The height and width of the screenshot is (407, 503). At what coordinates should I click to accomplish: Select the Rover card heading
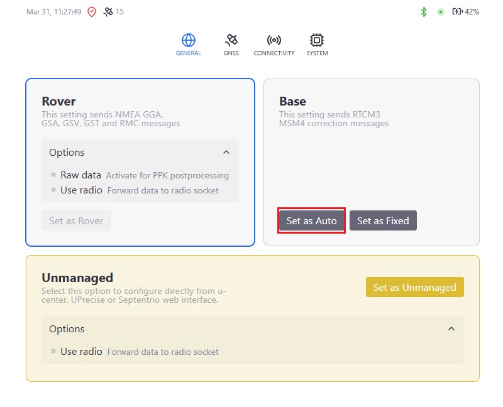click(58, 101)
